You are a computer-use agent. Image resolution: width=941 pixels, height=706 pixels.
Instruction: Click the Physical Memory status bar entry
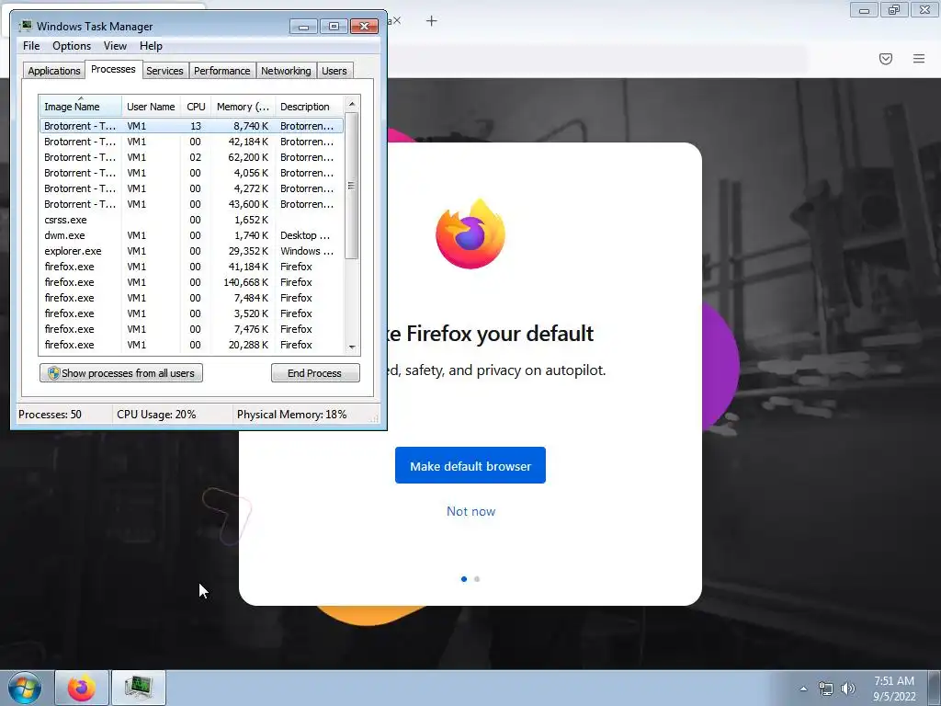(291, 415)
